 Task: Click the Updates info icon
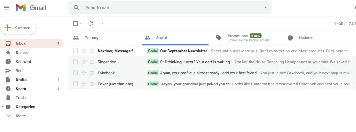coord(290,38)
